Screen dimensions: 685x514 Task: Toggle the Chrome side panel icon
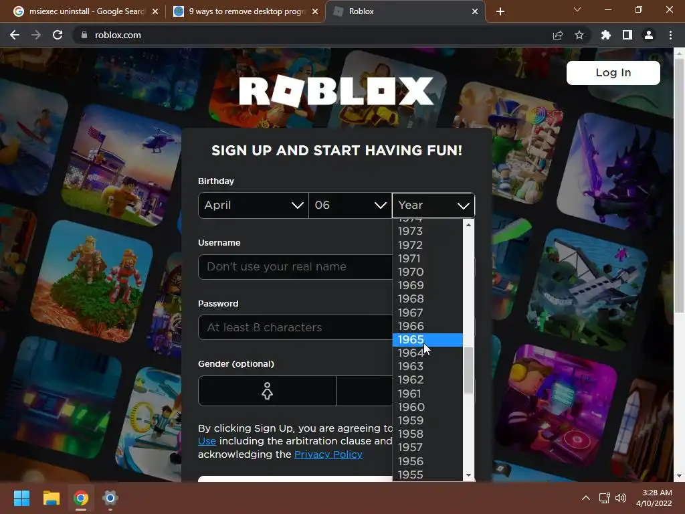click(x=627, y=35)
